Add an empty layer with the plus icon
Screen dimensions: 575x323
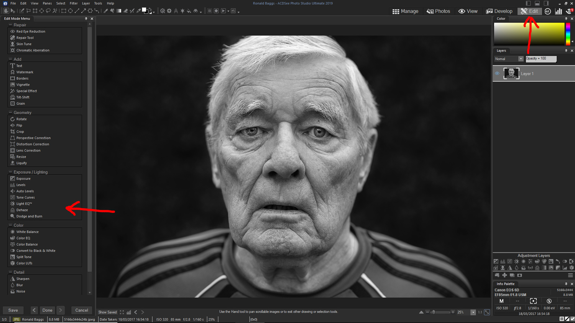pyautogui.click(x=504, y=275)
